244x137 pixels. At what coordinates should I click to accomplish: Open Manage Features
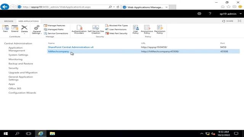tap(54, 25)
